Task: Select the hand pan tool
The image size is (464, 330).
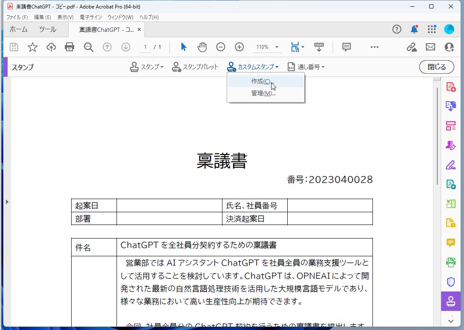Action: click(202, 47)
